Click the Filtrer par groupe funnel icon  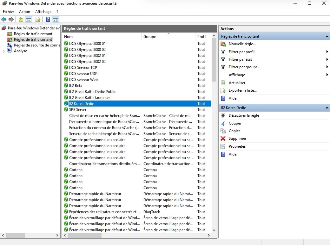(223, 67)
